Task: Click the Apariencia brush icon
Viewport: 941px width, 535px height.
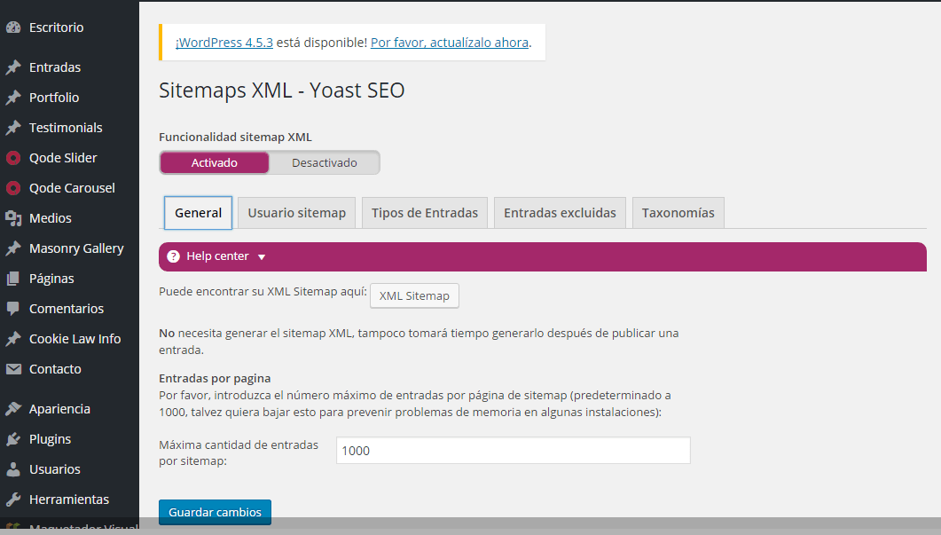Action: pyautogui.click(x=13, y=409)
